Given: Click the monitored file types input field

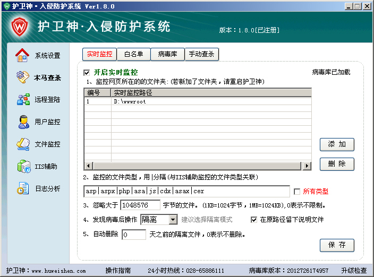Looking at the screenshot, I should [187, 191].
